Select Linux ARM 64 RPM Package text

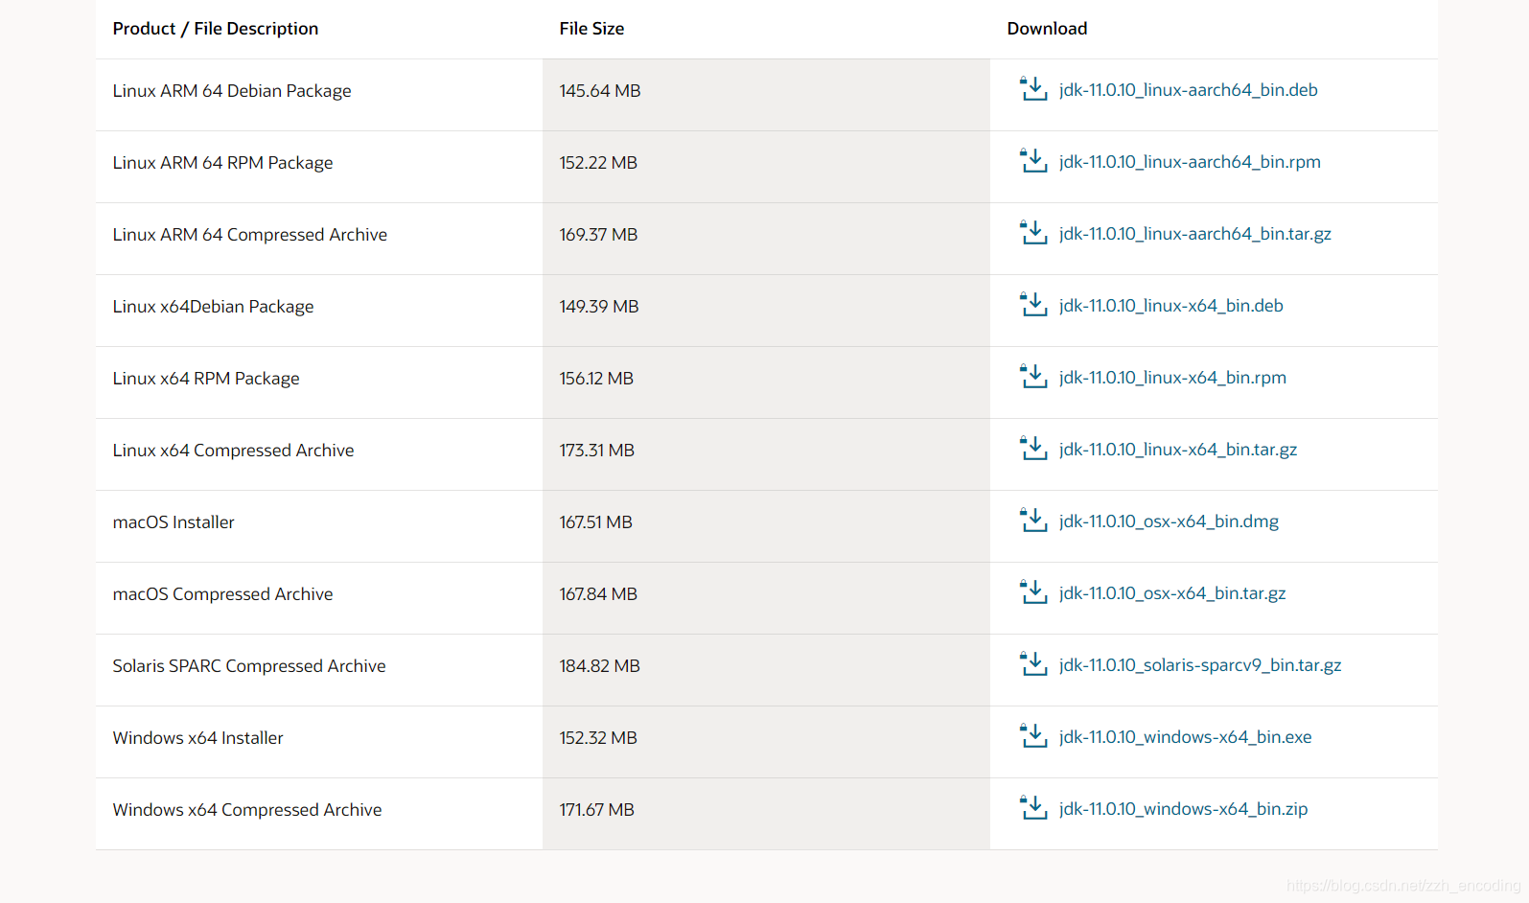click(x=222, y=163)
